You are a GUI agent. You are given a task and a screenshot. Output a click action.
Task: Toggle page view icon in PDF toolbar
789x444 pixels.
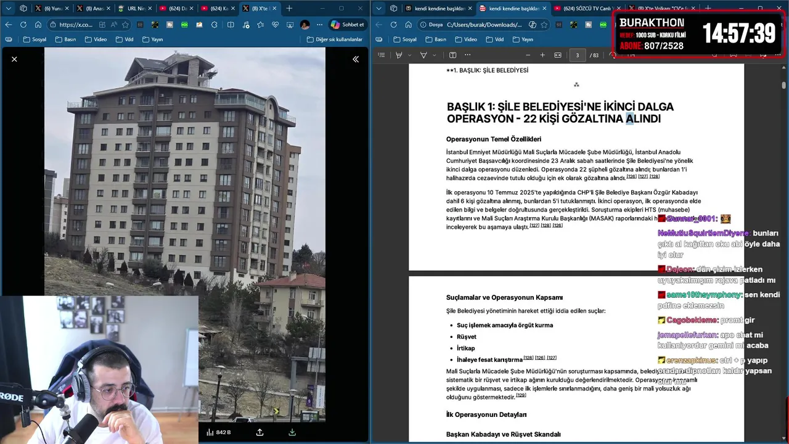point(452,55)
